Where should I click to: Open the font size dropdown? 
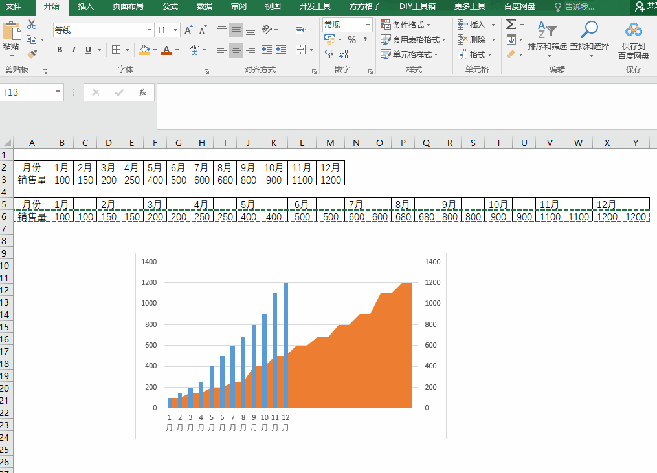pos(175,30)
